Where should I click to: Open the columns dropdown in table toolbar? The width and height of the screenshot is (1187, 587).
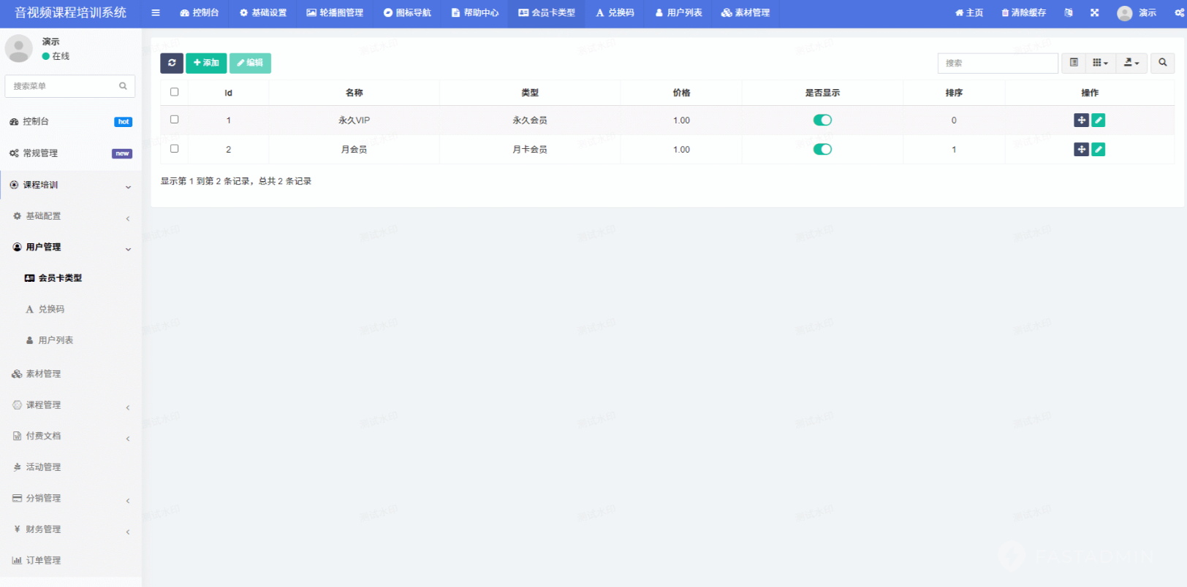1100,63
